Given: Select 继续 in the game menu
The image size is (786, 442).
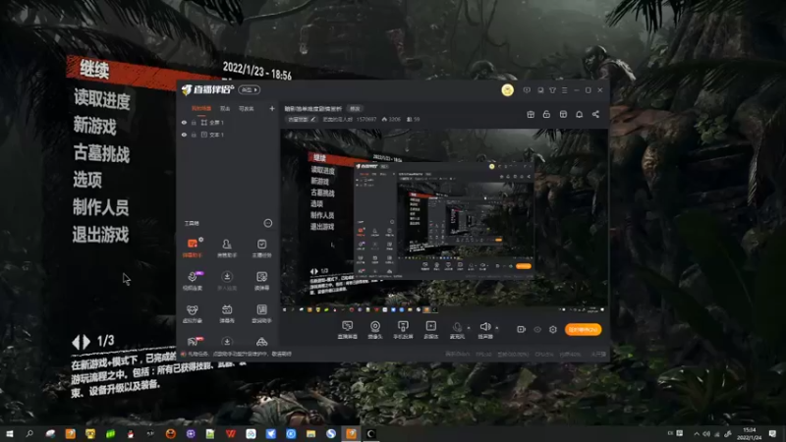Looking at the screenshot, I should [94, 70].
